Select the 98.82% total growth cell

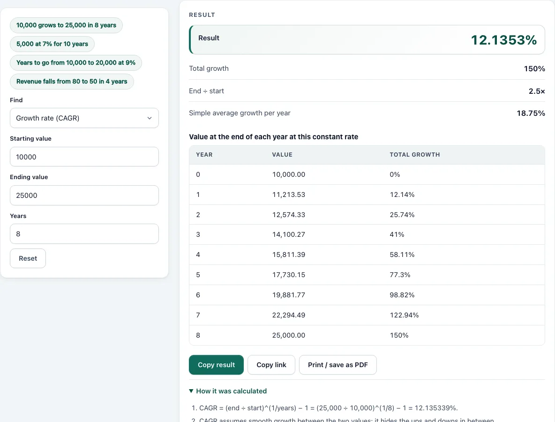(x=402, y=295)
